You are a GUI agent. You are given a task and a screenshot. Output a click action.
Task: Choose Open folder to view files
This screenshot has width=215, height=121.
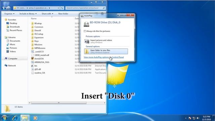(106, 51)
